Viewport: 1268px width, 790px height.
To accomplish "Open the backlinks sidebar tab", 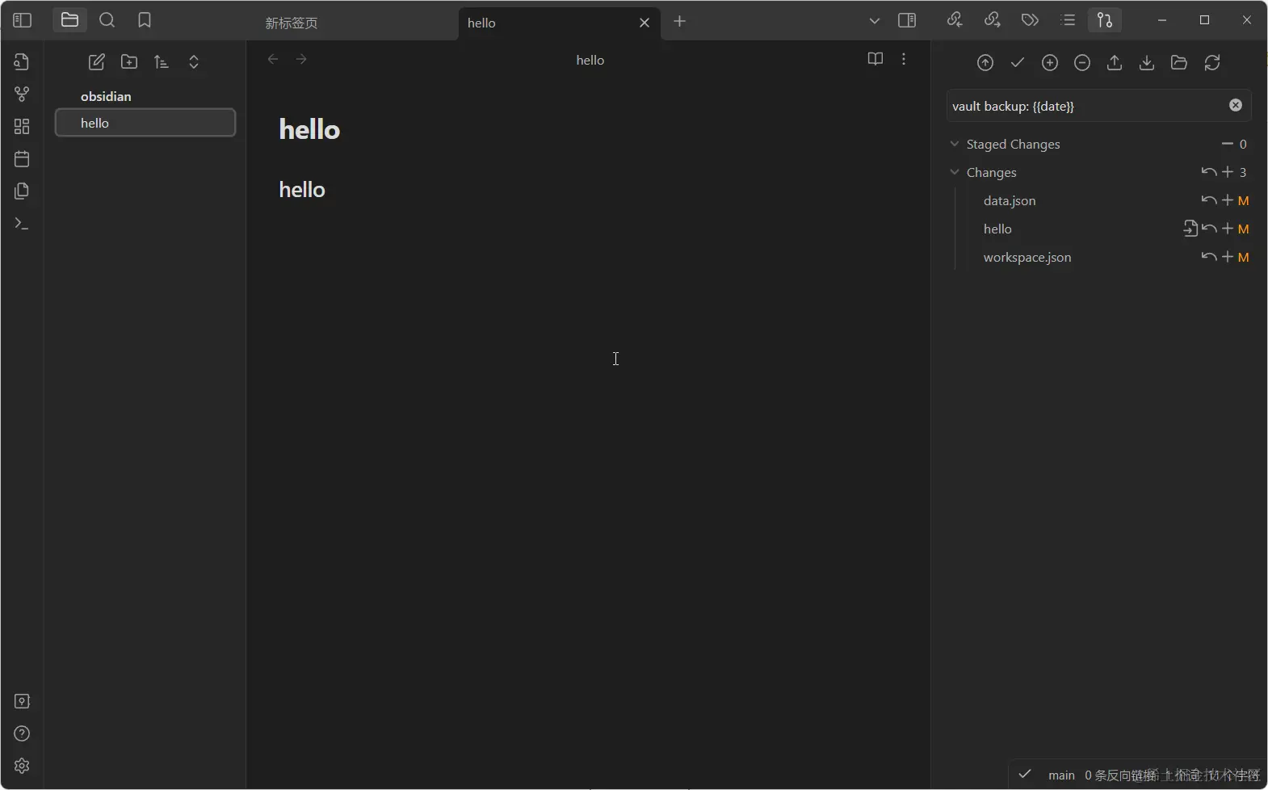I will [955, 20].
